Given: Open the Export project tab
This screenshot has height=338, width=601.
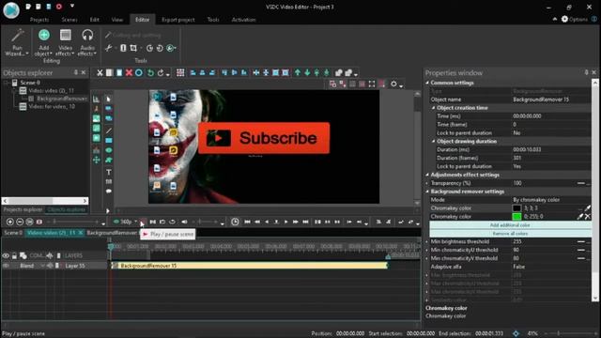Looking at the screenshot, I should [x=177, y=20].
